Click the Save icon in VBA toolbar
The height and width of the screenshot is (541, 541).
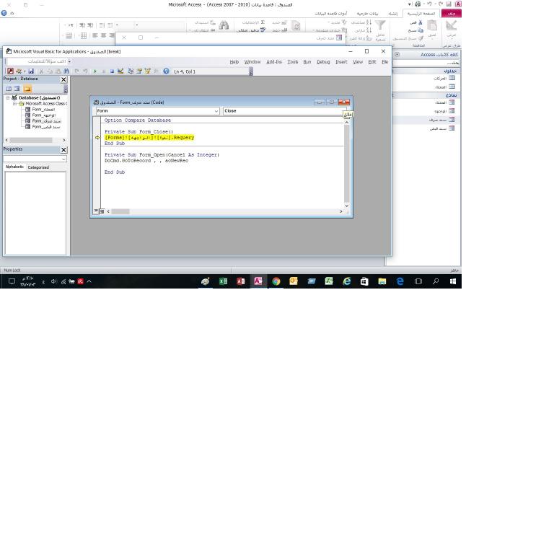tap(32, 71)
